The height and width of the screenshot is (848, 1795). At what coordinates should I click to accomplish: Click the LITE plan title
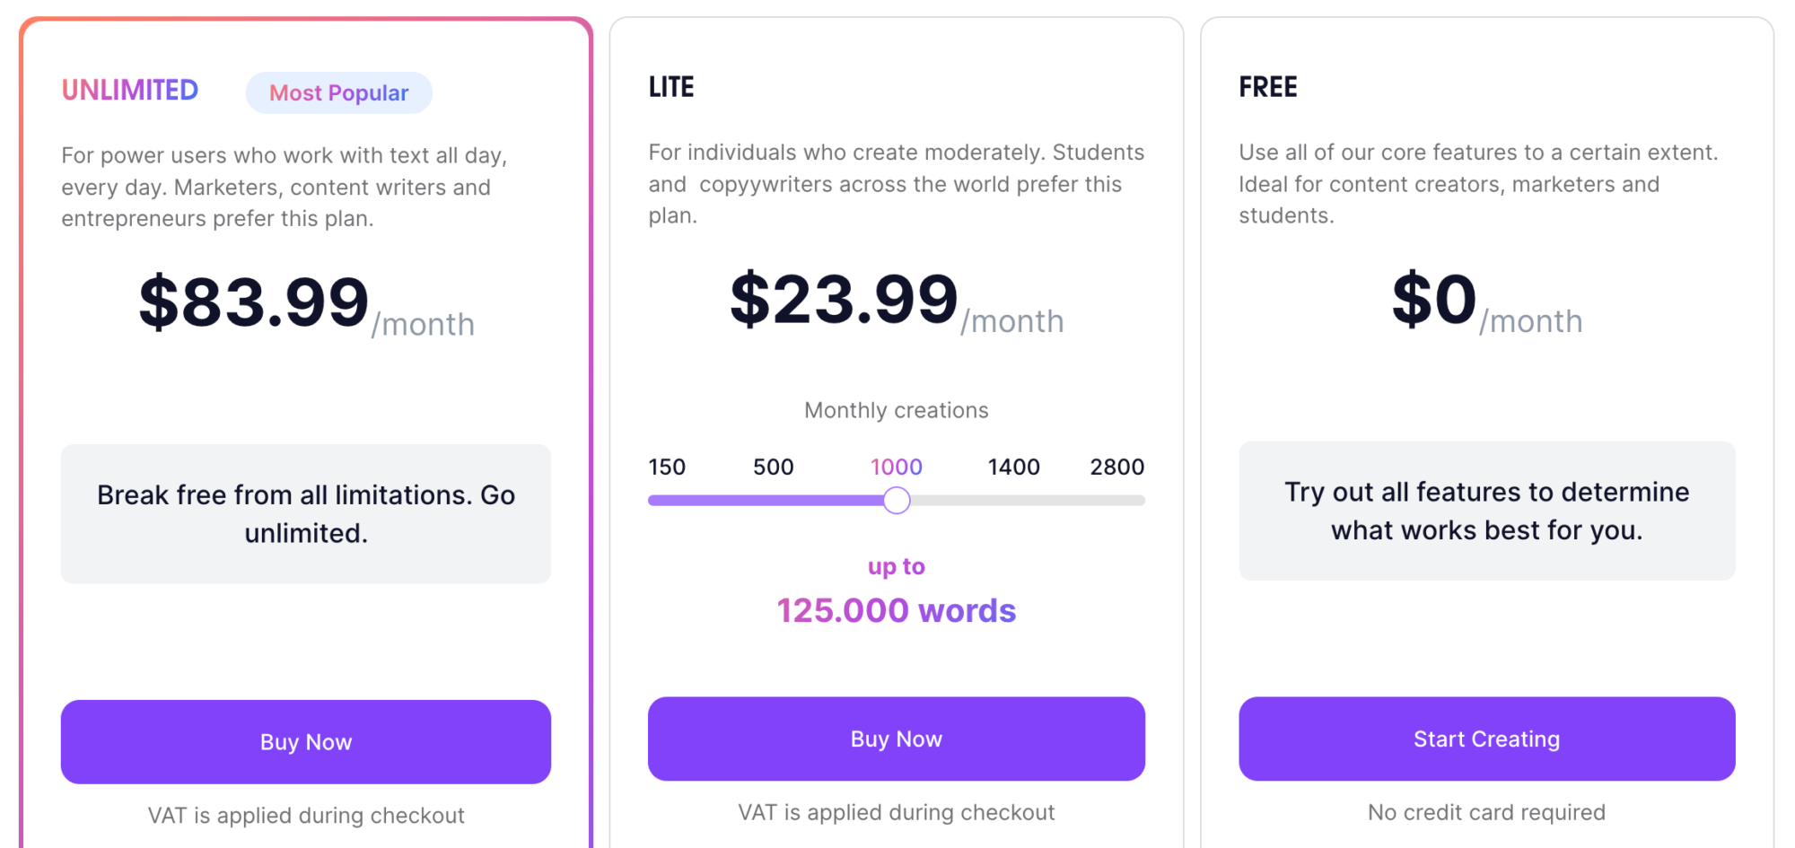tap(671, 87)
